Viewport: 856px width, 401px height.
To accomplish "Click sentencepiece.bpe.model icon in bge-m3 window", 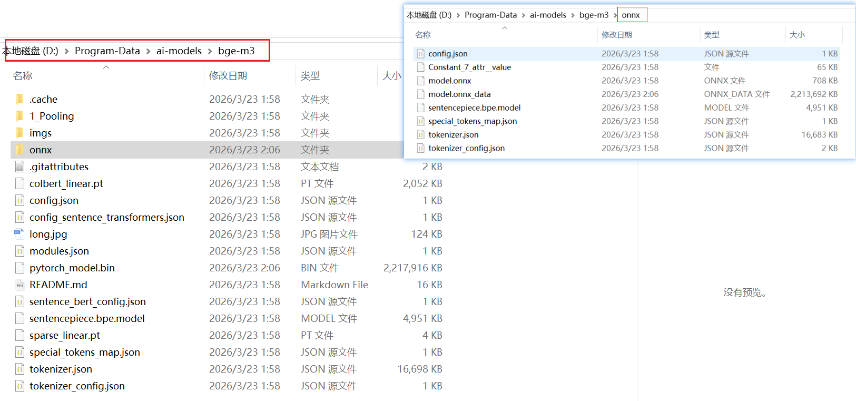I will point(19,318).
